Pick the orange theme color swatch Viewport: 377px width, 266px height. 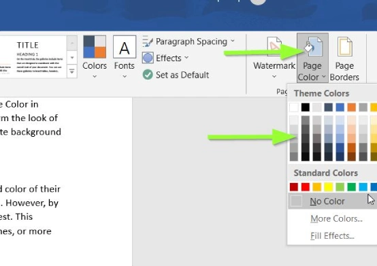(352, 107)
